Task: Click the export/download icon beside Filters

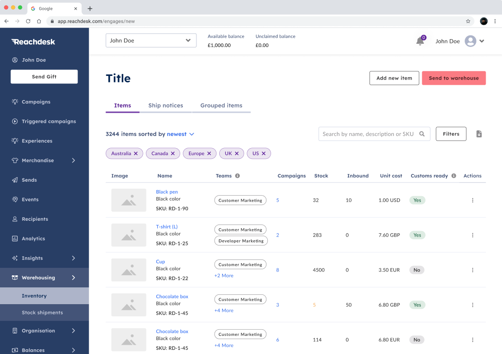Action: click(479, 134)
